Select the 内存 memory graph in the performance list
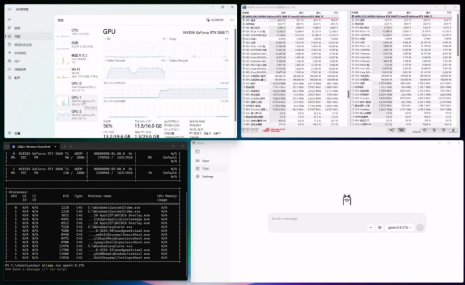This screenshot has width=465, height=285. coord(77,45)
